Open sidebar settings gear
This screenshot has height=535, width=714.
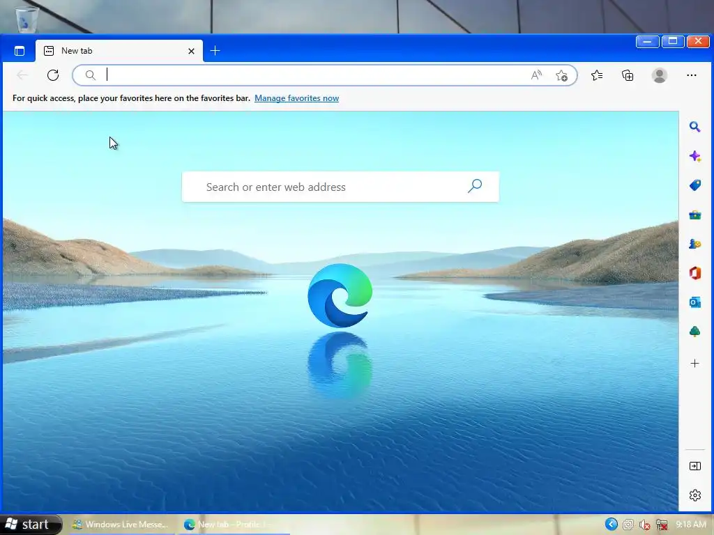(695, 495)
